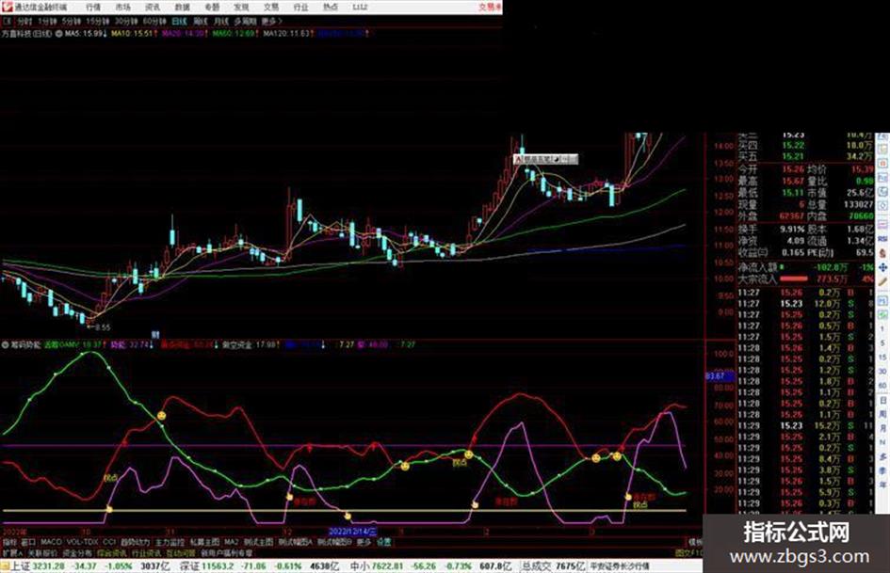This screenshot has height=573, width=890.
Task: Click the '15' minute shortcut in right toolbar
Action: coord(882,357)
